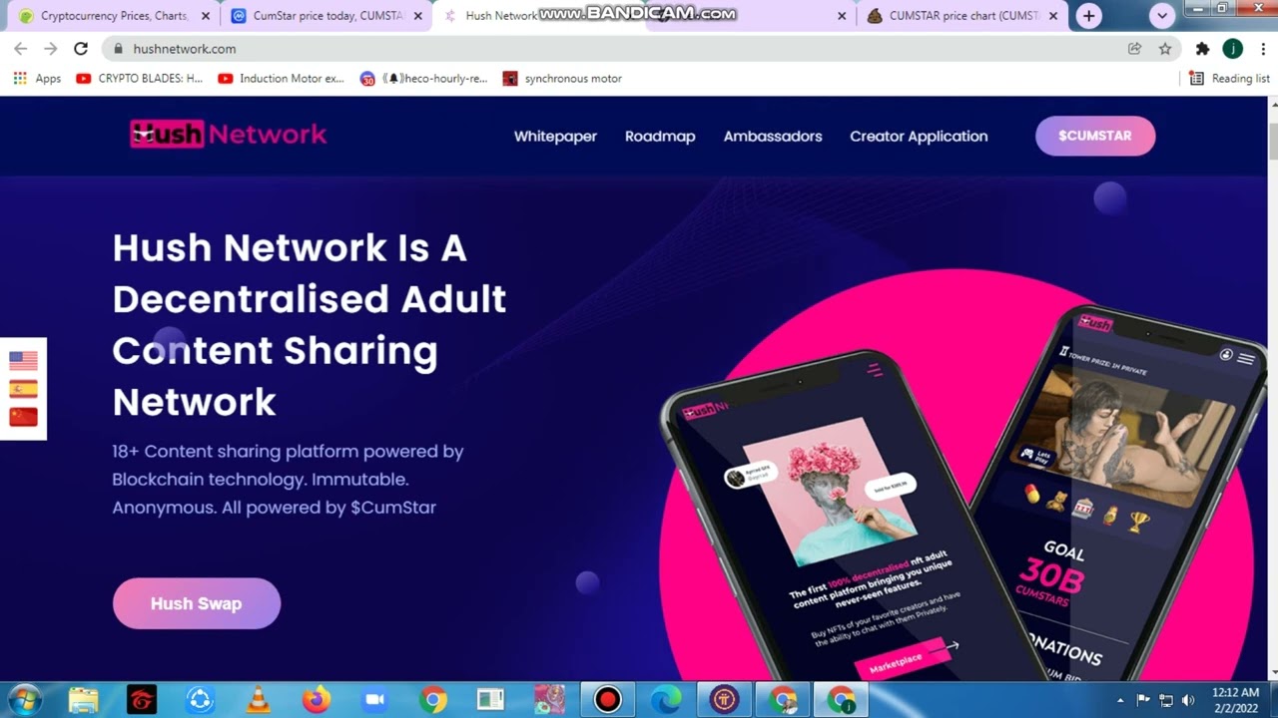
Task: Click the Hush Swap button
Action: click(x=197, y=603)
